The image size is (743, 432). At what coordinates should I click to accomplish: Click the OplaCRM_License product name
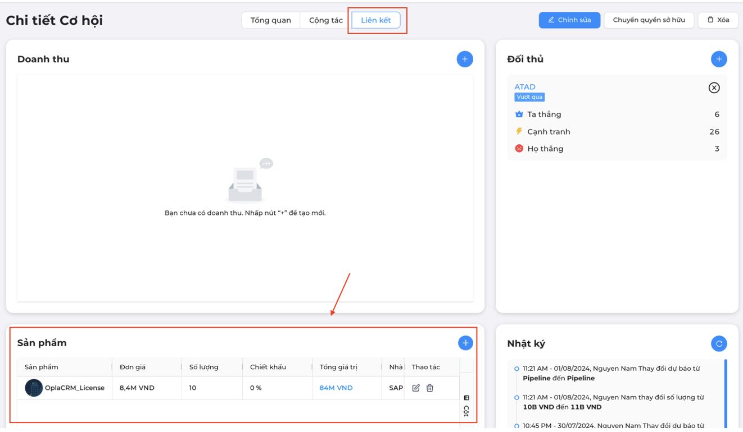75,388
